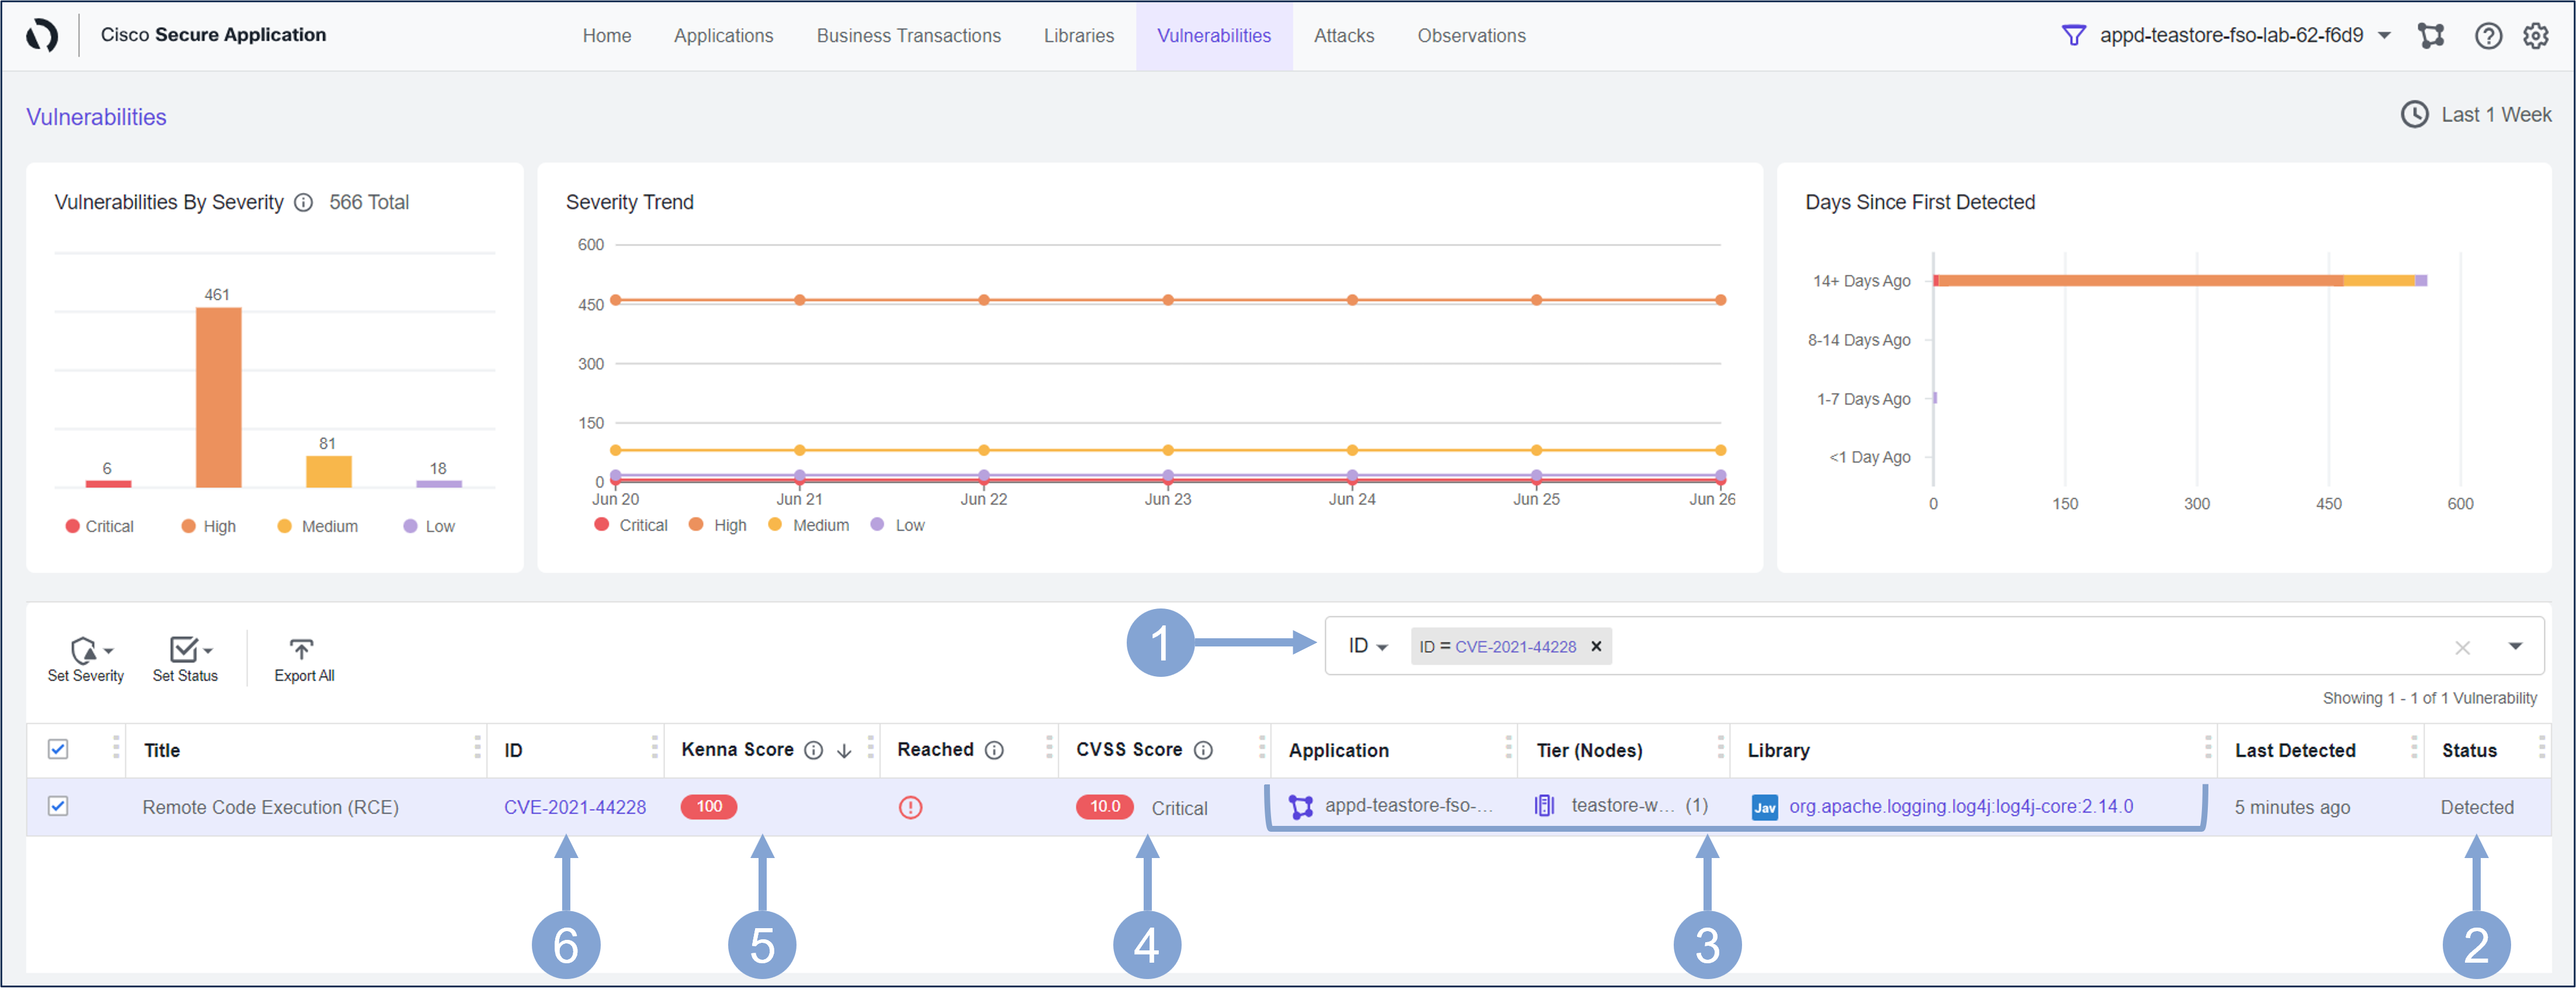Remove the ID = CVE-2021-44228 filter chip
Viewport: 2576px width, 1003px height.
pos(1596,646)
